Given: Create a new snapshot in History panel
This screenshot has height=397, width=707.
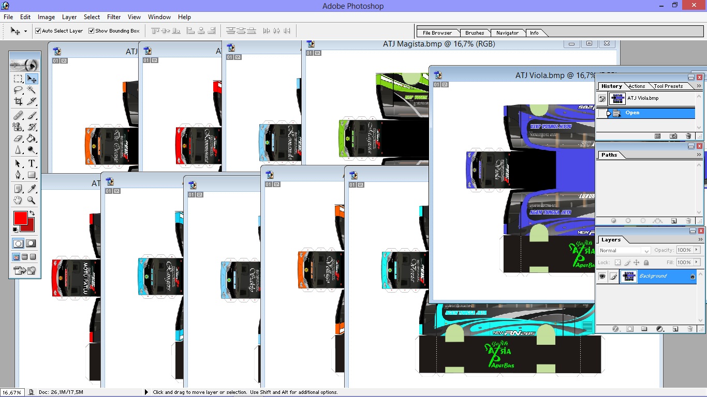Looking at the screenshot, I should pos(673,136).
